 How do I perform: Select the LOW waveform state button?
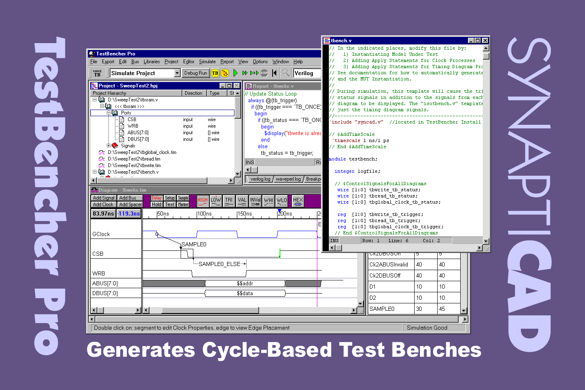[x=216, y=201]
